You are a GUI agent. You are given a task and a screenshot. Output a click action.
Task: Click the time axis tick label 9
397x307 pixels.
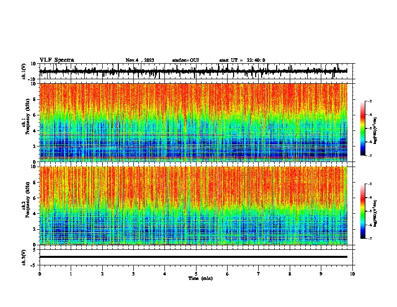click(321, 274)
